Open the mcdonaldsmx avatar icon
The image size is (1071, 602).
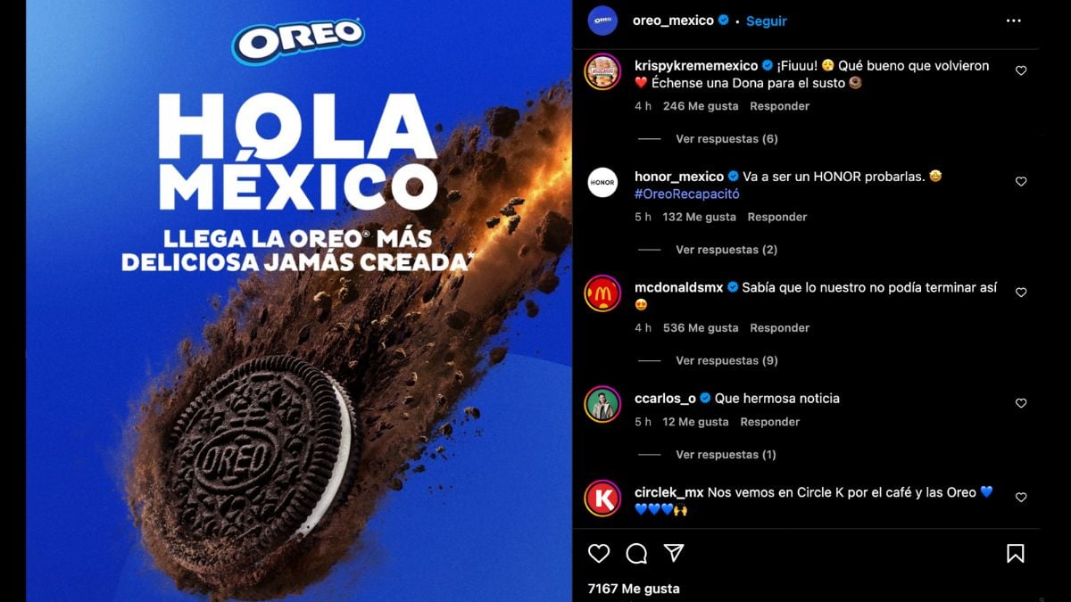coord(602,293)
